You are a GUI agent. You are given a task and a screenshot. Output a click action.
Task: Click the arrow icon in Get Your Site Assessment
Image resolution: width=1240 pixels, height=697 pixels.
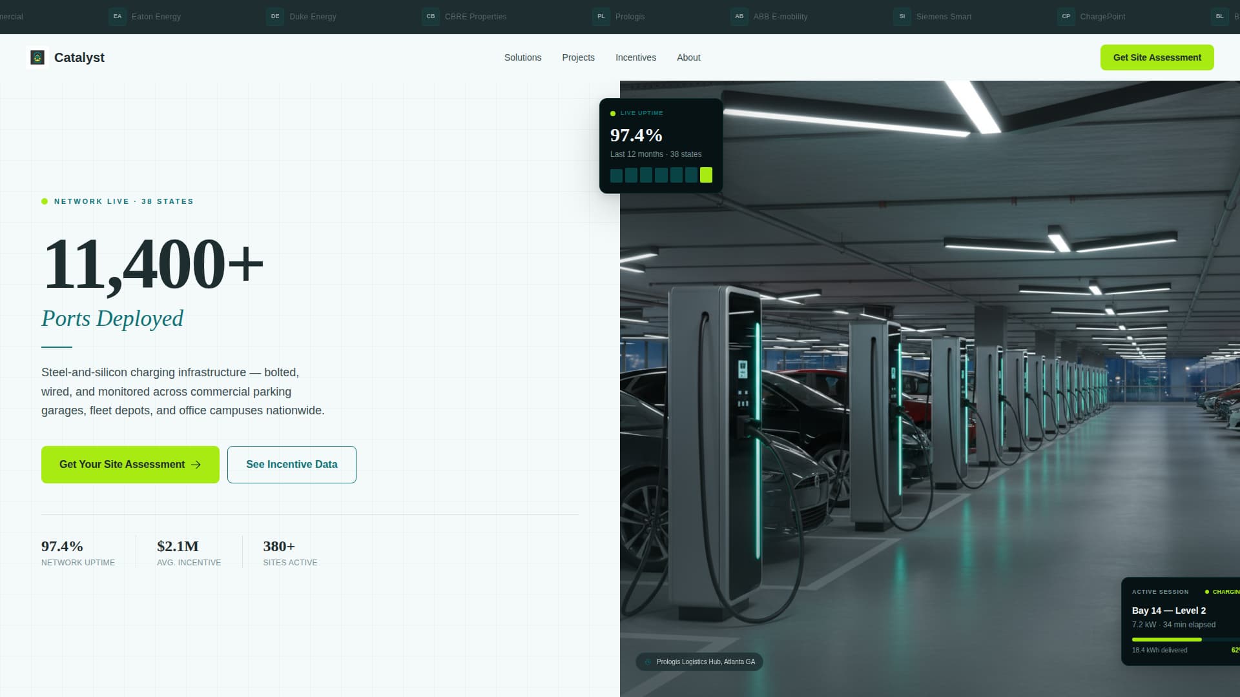click(x=196, y=465)
